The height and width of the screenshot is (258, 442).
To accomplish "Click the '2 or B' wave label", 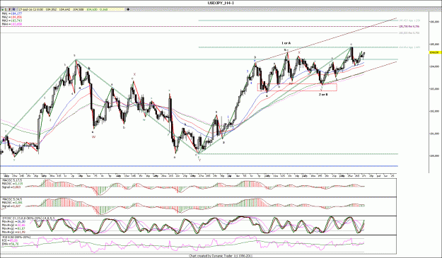I will coord(323,95).
